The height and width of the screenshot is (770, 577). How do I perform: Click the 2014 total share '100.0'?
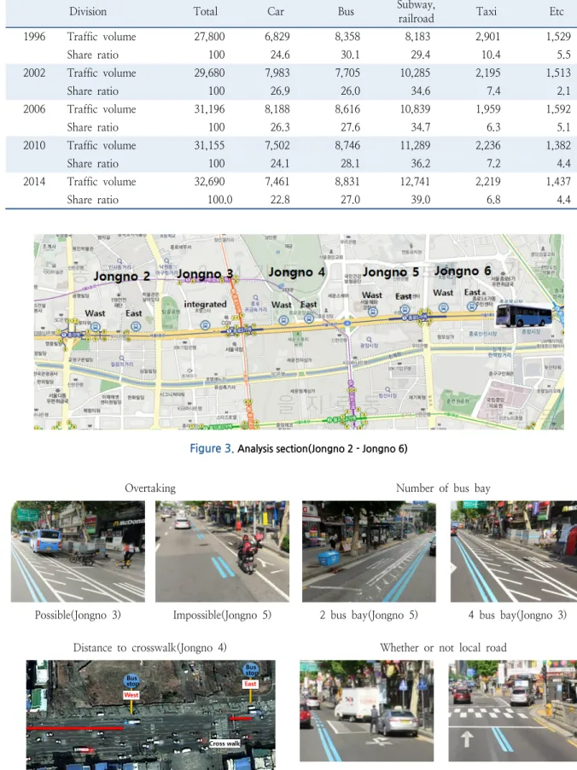point(219,200)
